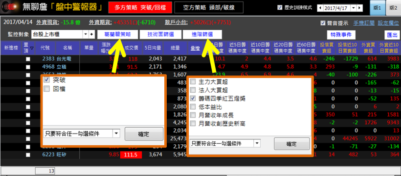
Task: Open condition-match dropdown in 進階篩選 panel
Action: tap(257, 143)
